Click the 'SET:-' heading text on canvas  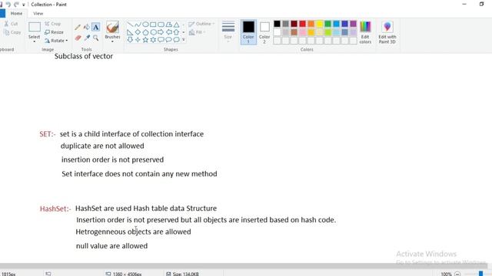tap(48, 134)
